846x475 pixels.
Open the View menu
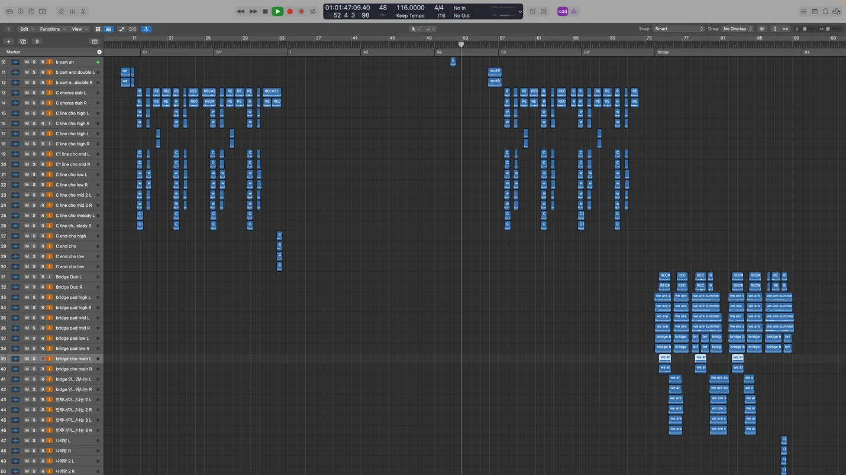(79, 29)
